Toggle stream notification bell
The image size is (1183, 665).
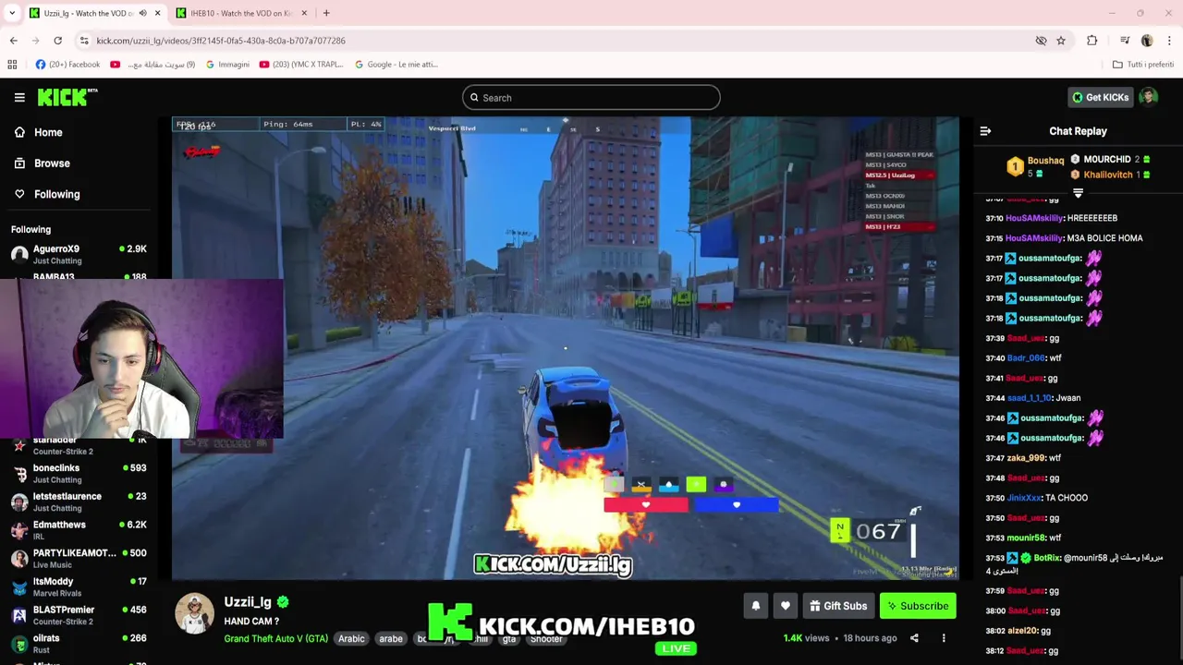(x=755, y=606)
